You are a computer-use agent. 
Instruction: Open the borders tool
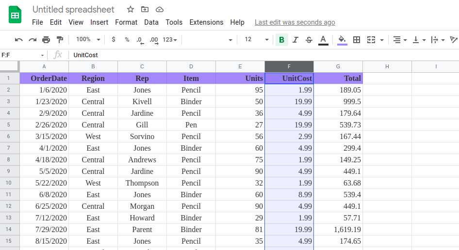pyautogui.click(x=356, y=40)
